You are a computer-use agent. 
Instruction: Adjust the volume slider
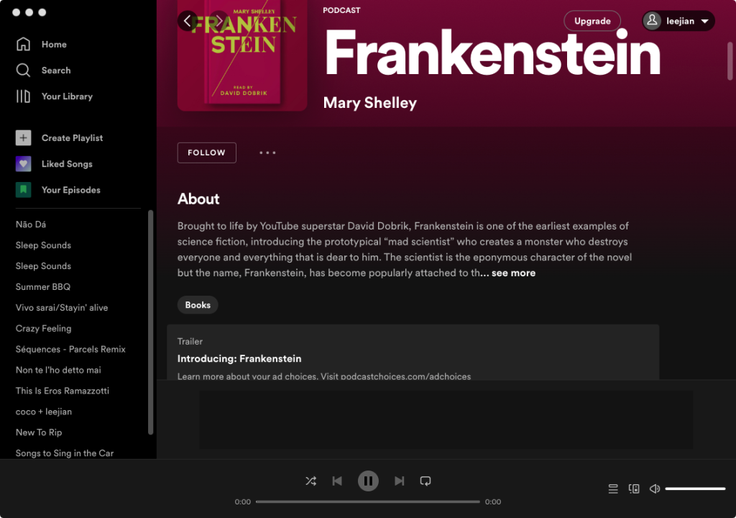(695, 489)
